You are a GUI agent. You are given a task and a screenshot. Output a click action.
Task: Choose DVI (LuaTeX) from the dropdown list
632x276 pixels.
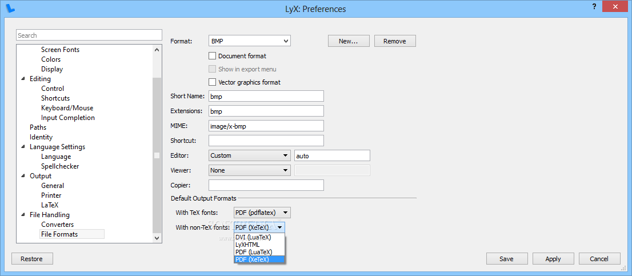pos(259,237)
